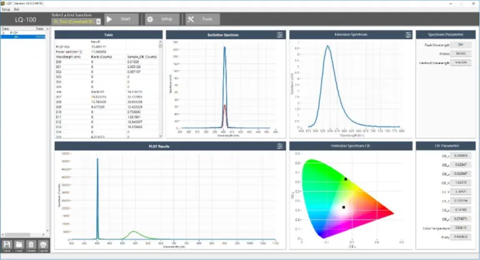Open Emission Spectrum chart settings icon
Image resolution: width=480 pixels, height=260 pixels.
[408, 35]
